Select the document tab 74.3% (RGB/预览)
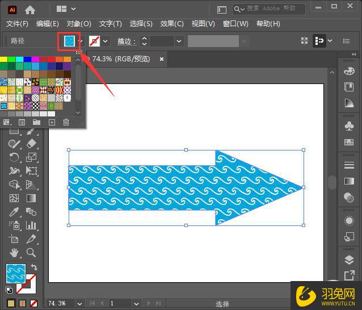This screenshot has height=310, width=362. point(121,59)
